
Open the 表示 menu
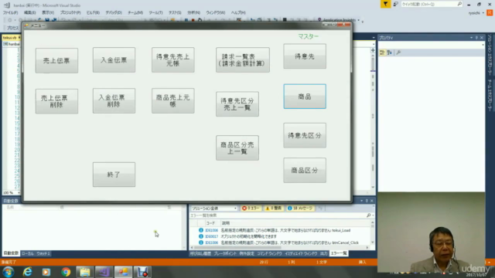[48, 12]
